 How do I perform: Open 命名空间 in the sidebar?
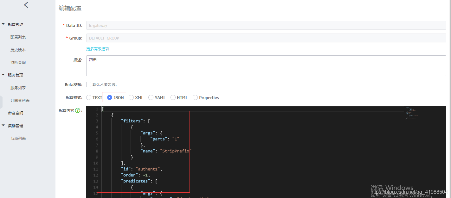coord(16,113)
